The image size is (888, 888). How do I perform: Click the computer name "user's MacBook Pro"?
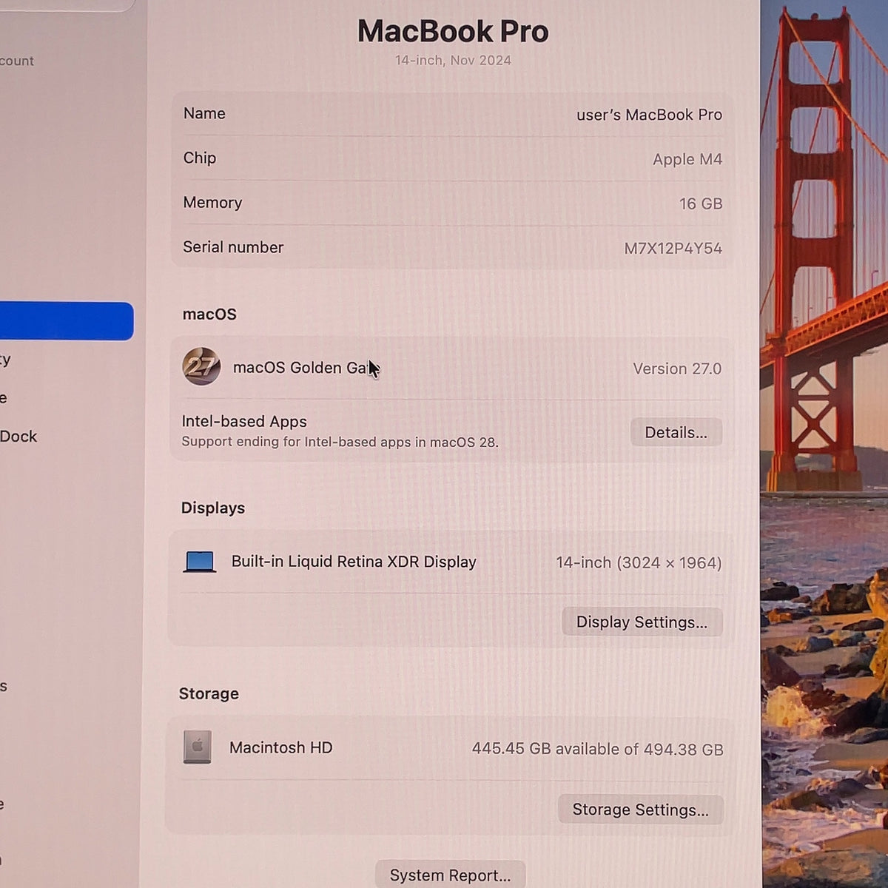pos(649,115)
